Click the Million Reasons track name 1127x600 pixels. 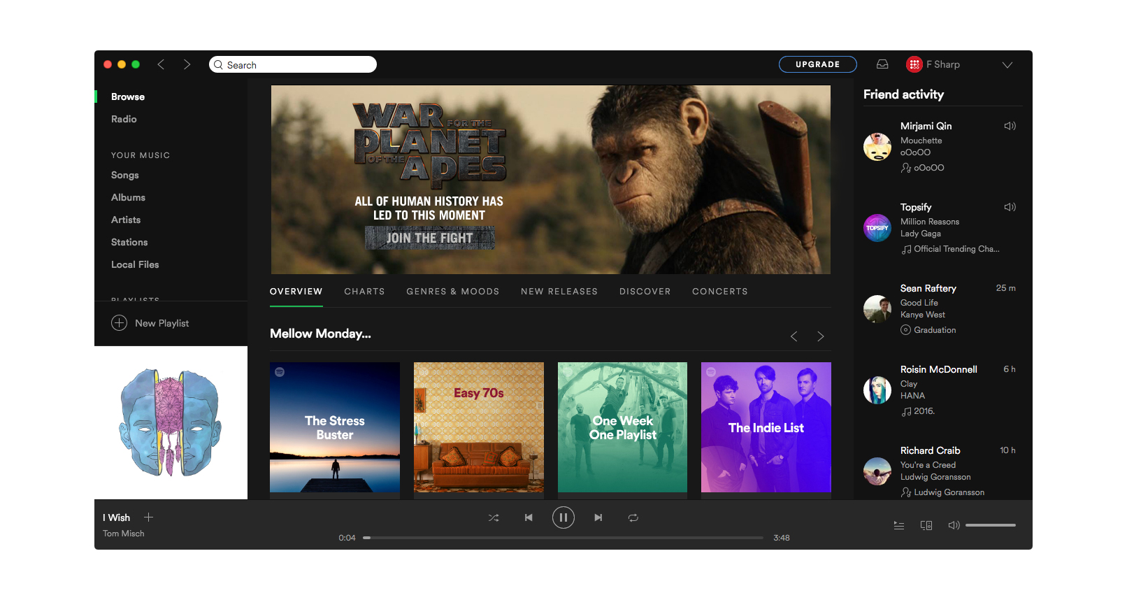[x=930, y=222]
